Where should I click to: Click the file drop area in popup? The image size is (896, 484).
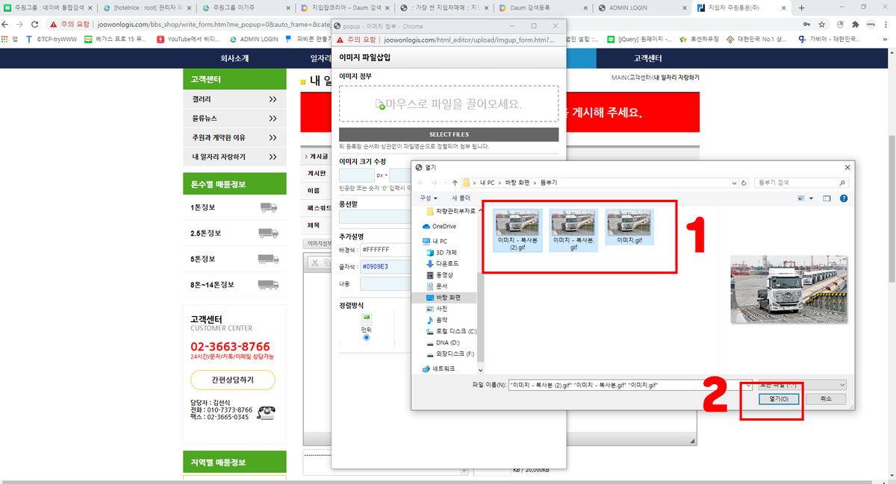pyautogui.click(x=449, y=104)
